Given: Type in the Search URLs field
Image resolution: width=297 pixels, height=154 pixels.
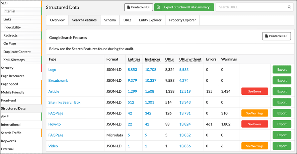Looking at the screenshot, I should (x=251, y=7).
